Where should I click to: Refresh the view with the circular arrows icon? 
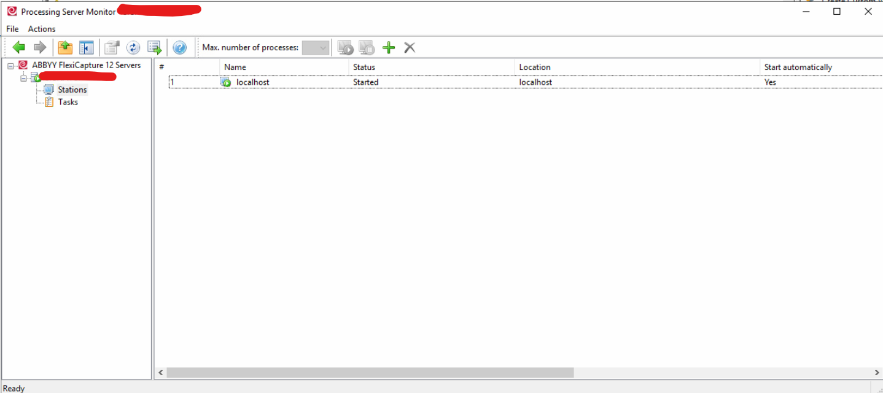pos(133,47)
